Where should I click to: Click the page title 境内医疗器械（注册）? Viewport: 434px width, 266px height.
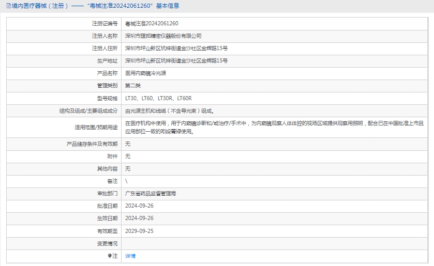(37, 6)
